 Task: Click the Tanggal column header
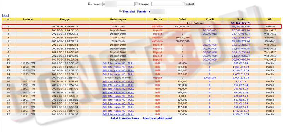tap(65, 19)
